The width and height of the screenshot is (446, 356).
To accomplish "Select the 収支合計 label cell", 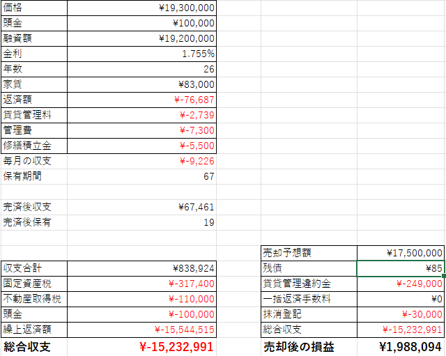I will pos(34,268).
